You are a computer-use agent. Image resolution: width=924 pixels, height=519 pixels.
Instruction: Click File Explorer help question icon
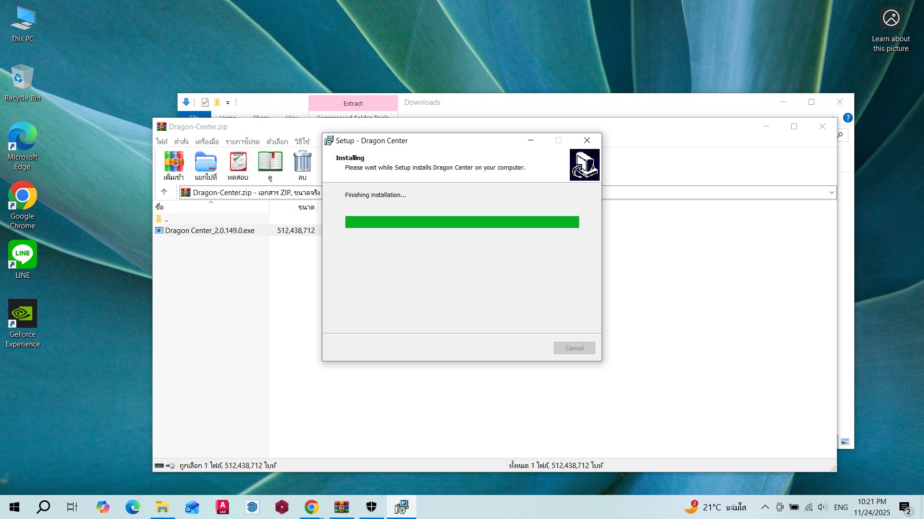[848, 118]
